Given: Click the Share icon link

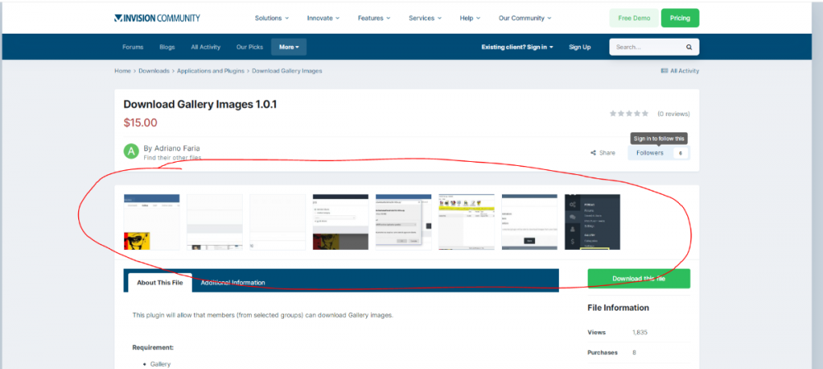Looking at the screenshot, I should (x=602, y=153).
